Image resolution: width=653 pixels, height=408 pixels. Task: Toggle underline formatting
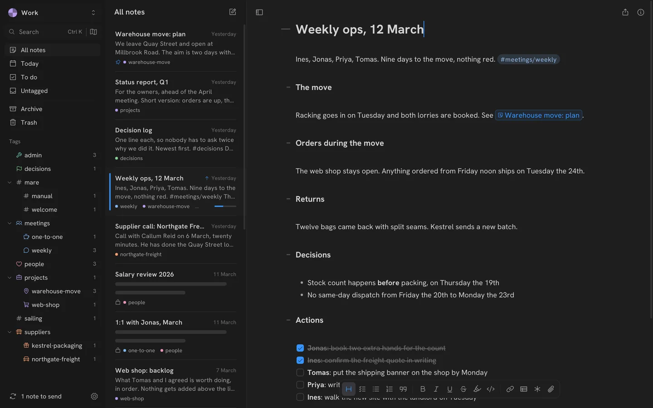[450, 389]
